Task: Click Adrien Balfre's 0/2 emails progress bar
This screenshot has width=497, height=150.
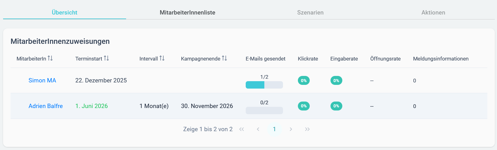Action: coord(264,110)
